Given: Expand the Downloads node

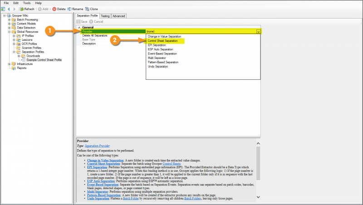Looking at the screenshot, I should (x=19, y=56).
